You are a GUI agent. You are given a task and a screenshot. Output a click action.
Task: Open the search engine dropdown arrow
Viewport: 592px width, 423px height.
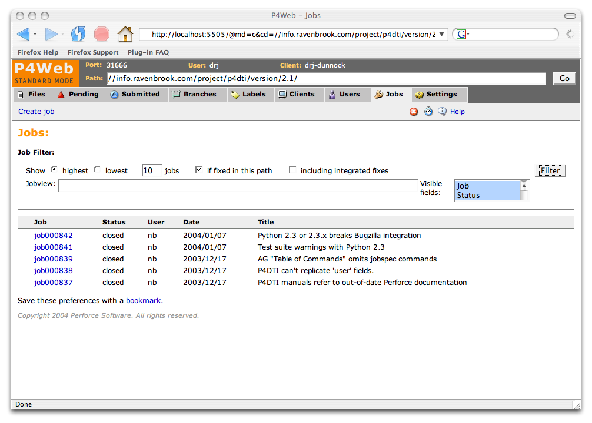click(468, 34)
